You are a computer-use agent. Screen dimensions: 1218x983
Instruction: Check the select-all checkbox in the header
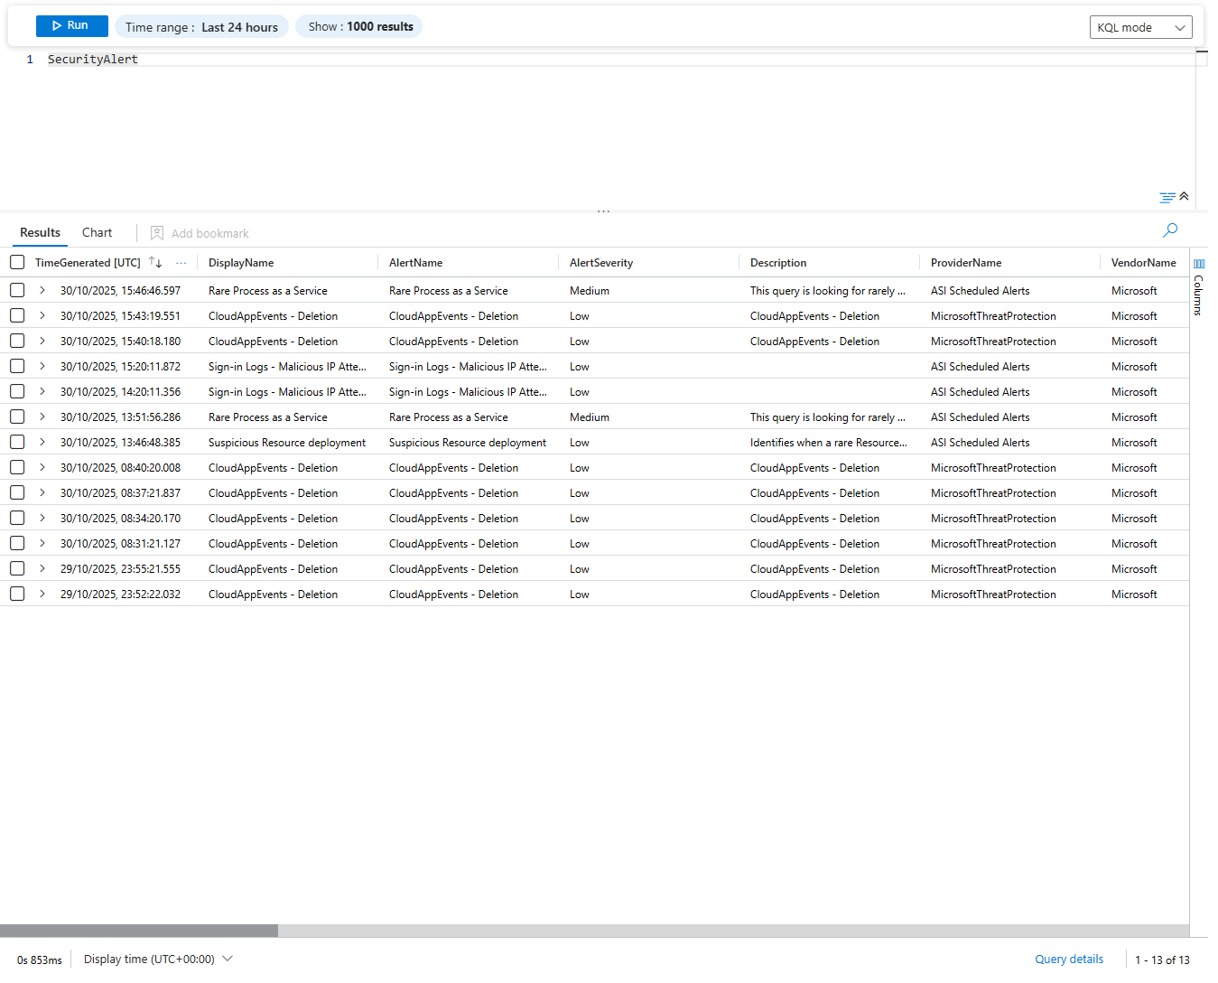click(x=17, y=262)
